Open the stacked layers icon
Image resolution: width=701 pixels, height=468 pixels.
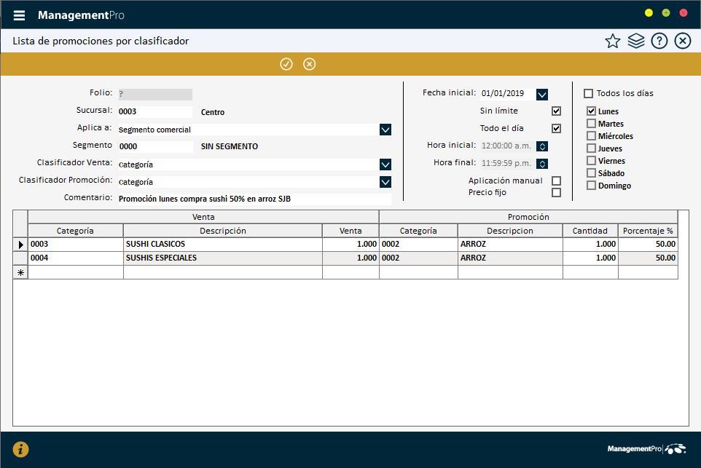click(636, 41)
